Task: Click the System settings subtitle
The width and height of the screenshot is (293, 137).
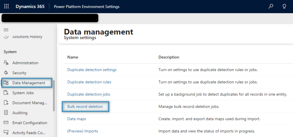Action: [80, 38]
